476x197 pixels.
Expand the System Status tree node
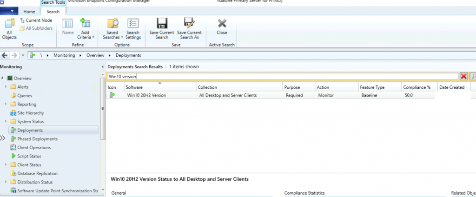[x=6, y=121]
